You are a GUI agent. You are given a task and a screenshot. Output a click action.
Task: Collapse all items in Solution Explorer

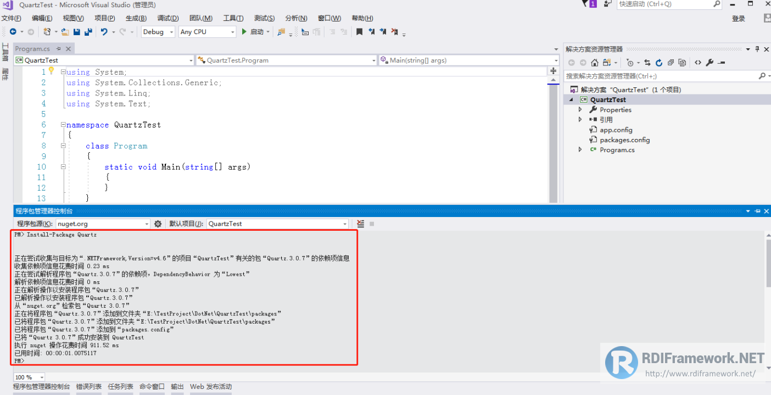[671, 63]
